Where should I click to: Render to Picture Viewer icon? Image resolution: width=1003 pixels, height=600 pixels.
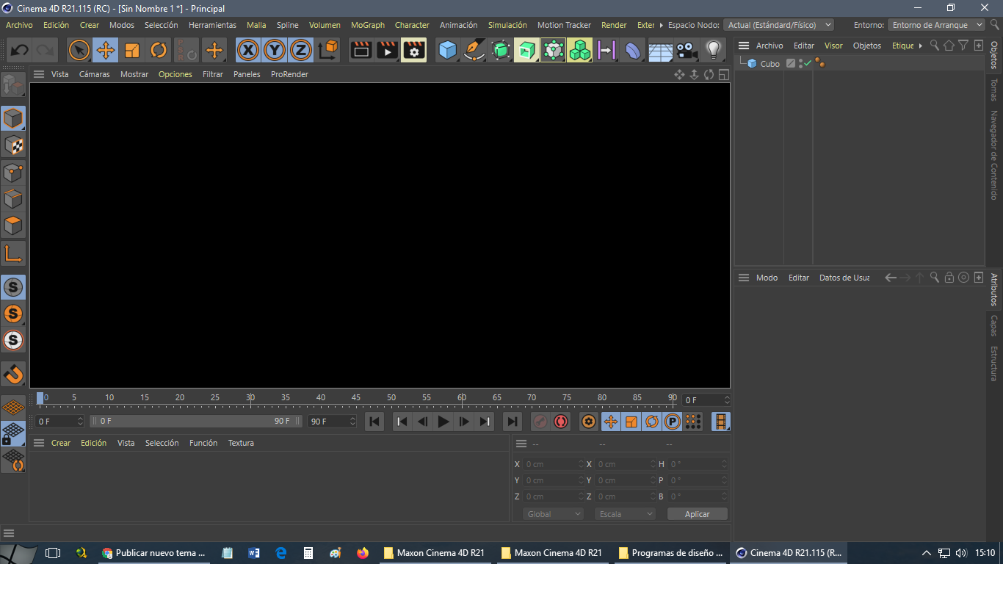point(387,51)
